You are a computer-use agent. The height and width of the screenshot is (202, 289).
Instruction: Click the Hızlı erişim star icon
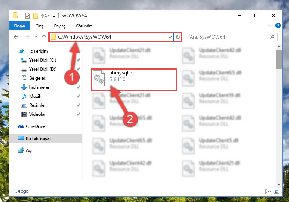tap(21, 51)
